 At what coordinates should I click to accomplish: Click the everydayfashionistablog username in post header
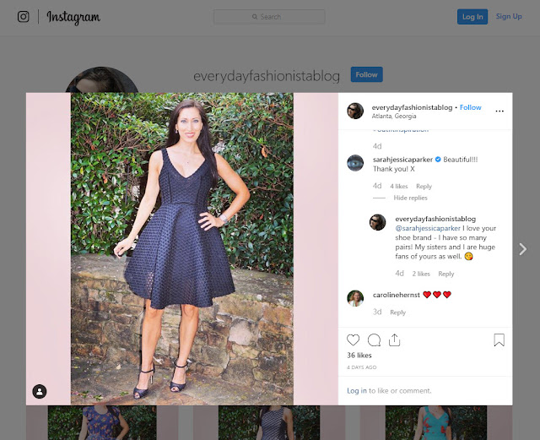[412, 107]
